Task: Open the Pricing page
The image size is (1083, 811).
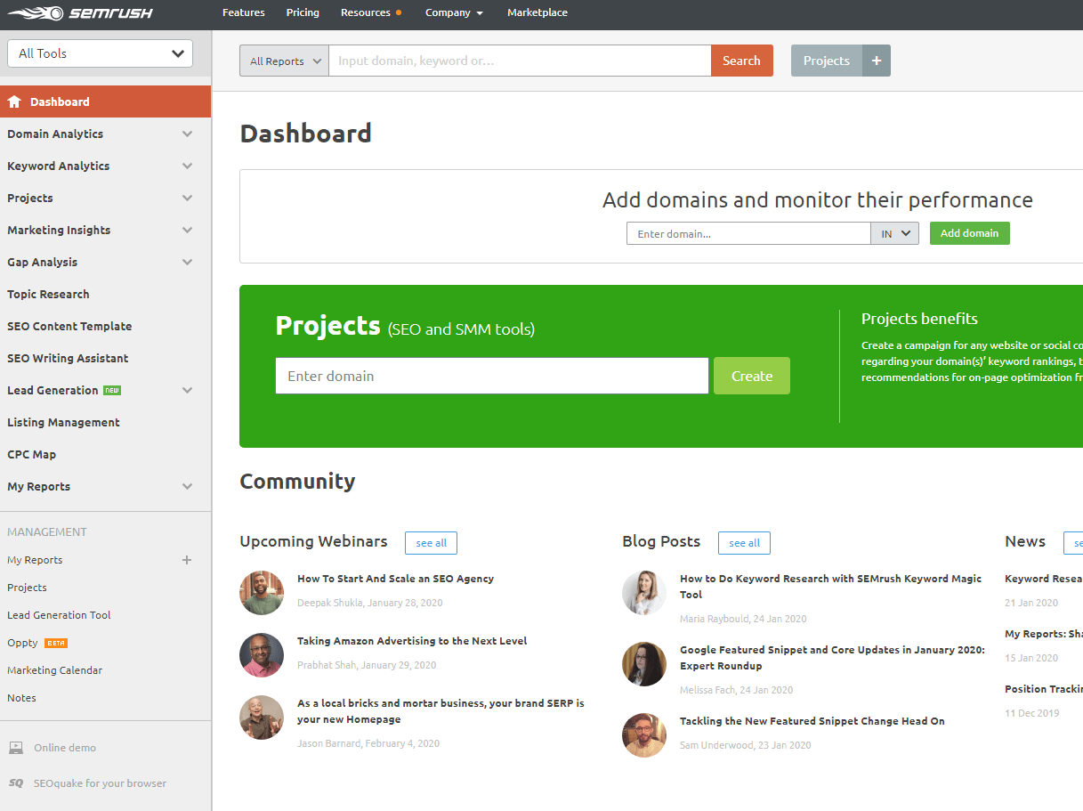Action: tap(303, 12)
